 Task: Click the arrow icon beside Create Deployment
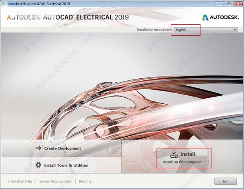click(38, 148)
